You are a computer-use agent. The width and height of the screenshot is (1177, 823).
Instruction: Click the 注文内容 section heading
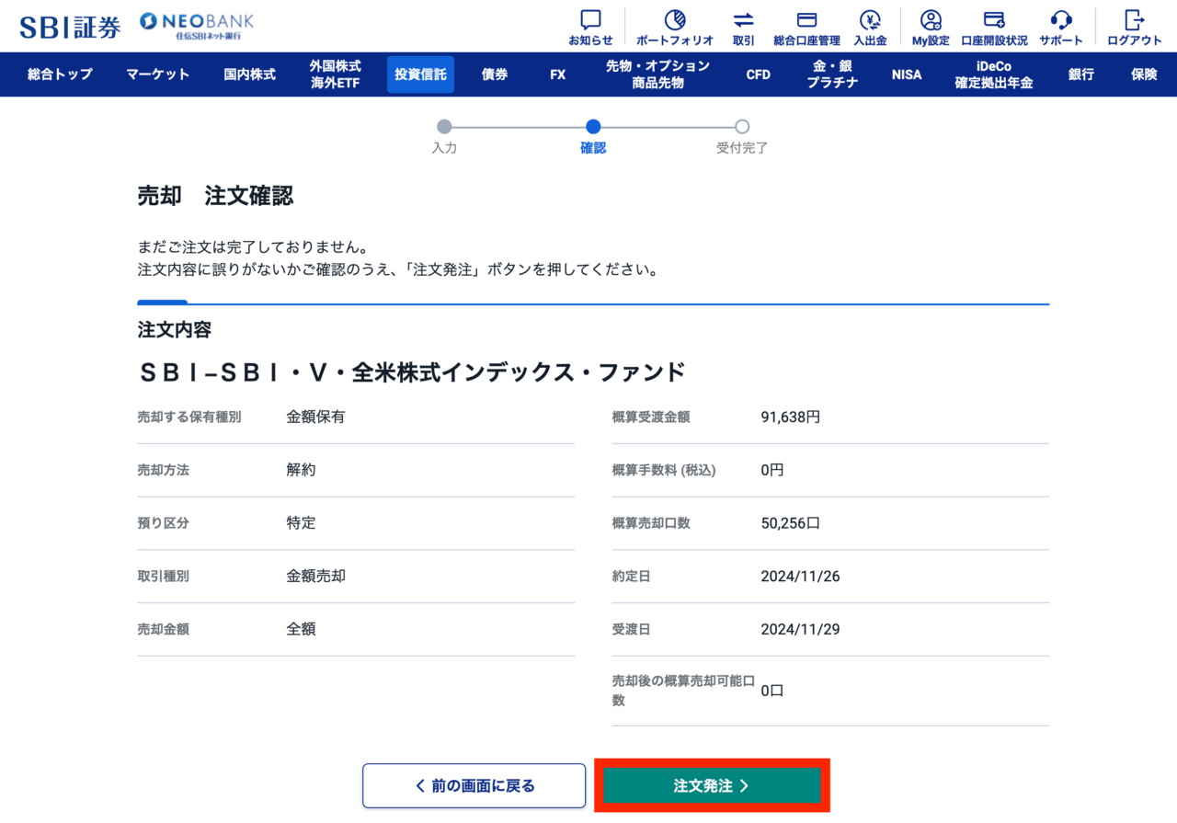click(174, 329)
